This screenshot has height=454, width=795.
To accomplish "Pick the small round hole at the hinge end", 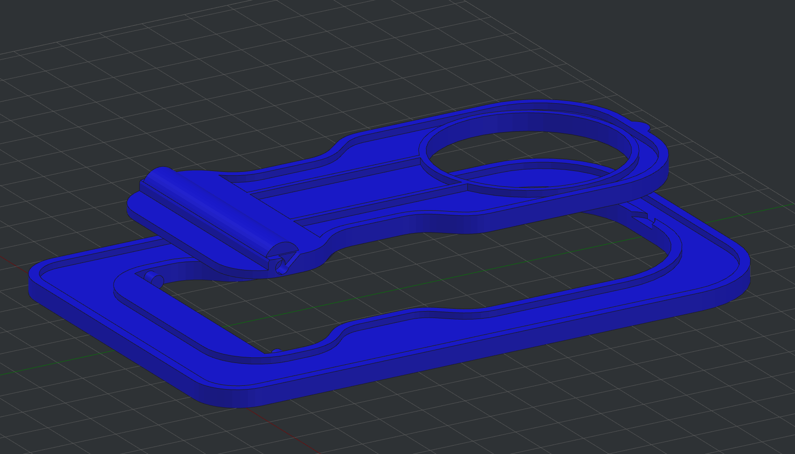I will [281, 268].
